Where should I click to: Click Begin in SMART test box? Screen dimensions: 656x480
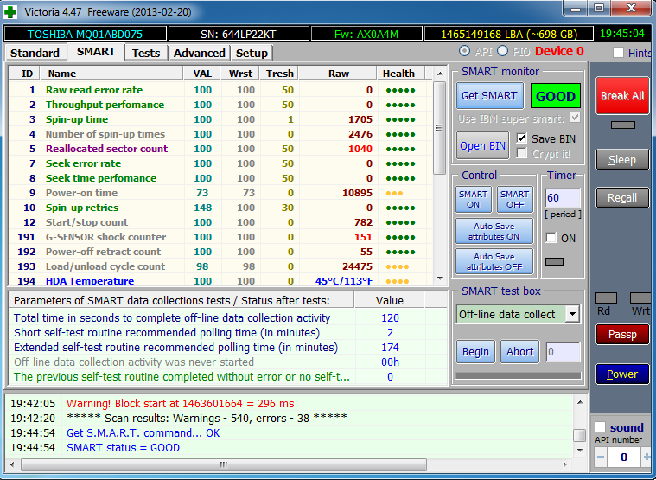click(475, 351)
